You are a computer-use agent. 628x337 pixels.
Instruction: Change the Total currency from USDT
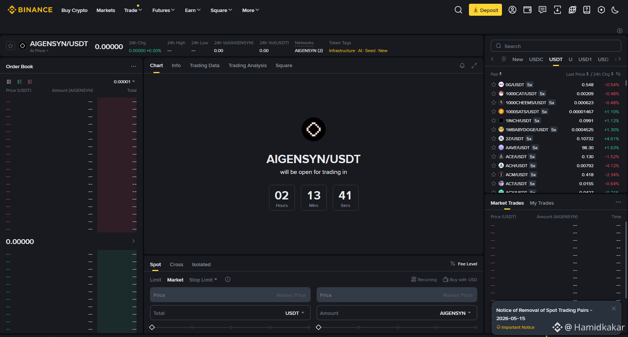click(295, 313)
